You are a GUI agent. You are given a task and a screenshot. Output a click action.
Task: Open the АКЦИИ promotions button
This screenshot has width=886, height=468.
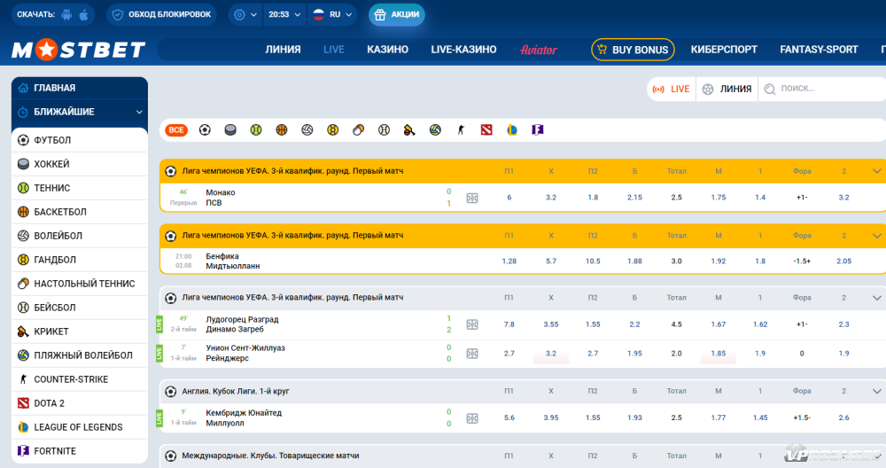coord(397,15)
